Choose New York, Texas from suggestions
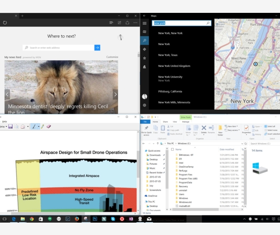Image resolution: width=280 pixels, height=235 pixels. coord(168,55)
